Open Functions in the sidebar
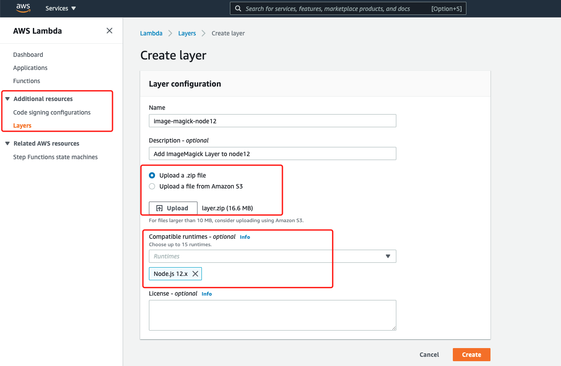This screenshot has height=366, width=561. pyautogui.click(x=27, y=81)
